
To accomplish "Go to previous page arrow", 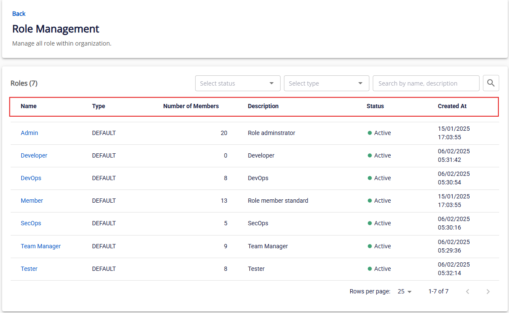I will tap(468, 292).
